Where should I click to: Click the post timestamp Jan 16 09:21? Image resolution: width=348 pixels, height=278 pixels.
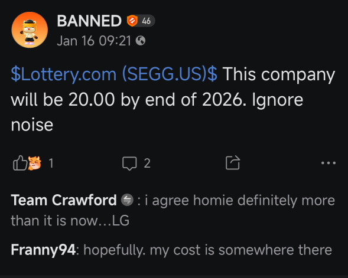[x=94, y=41]
